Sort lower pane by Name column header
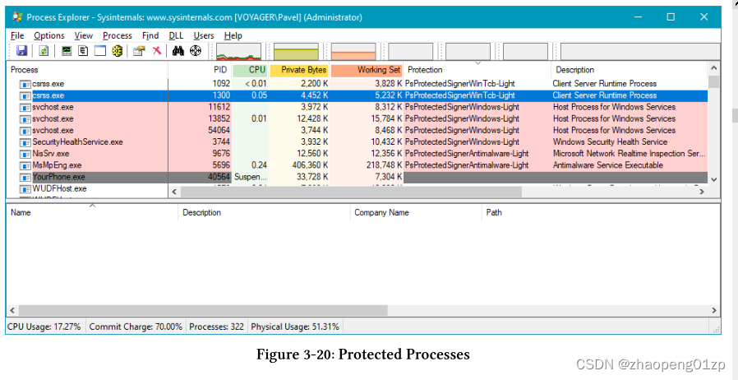Image resolution: width=738 pixels, height=380 pixels. coord(92,212)
